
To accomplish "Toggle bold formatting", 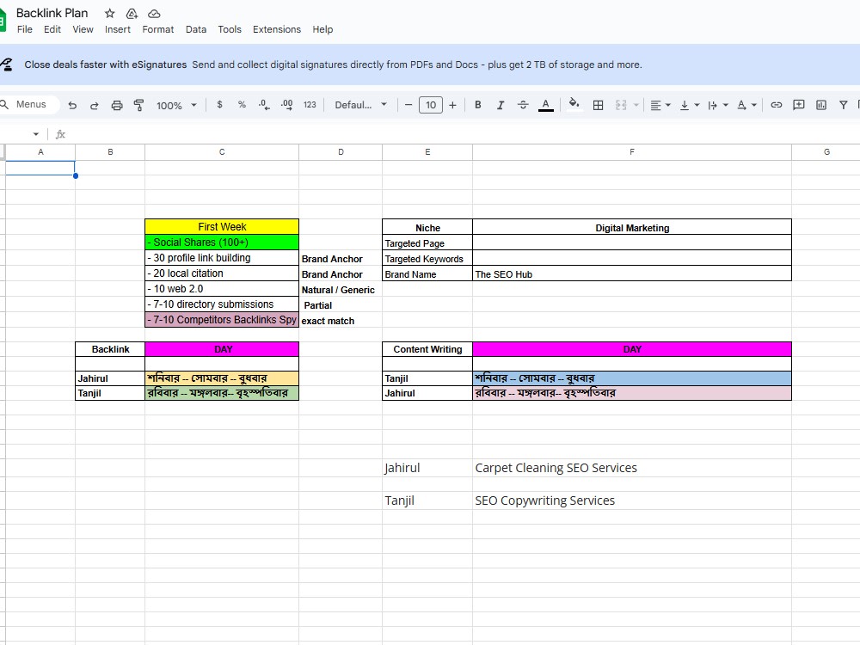I will point(478,105).
